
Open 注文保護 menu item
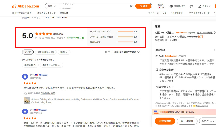click(64, 13)
